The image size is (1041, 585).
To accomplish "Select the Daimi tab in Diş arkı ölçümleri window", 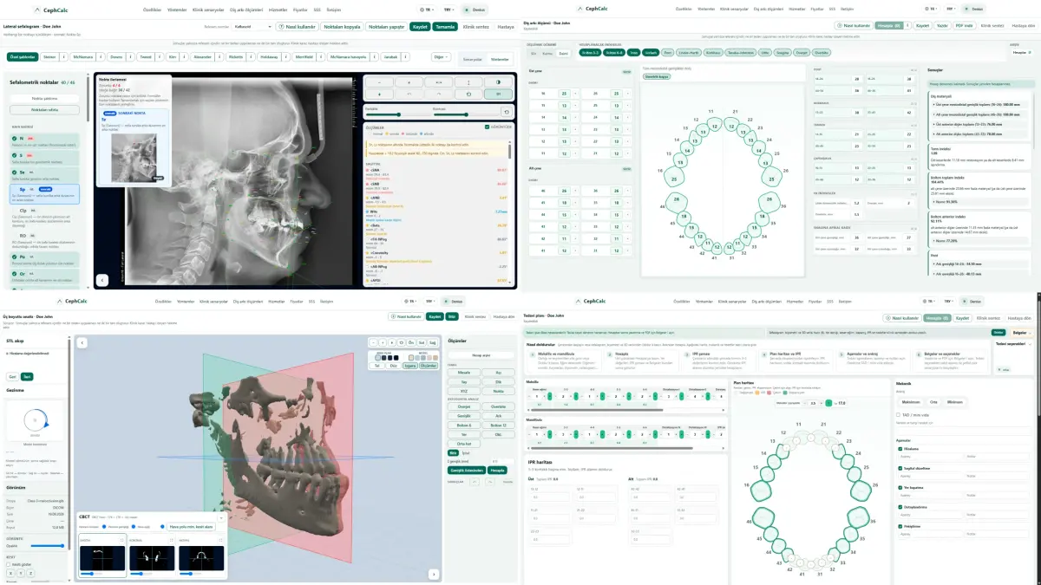I will point(563,53).
